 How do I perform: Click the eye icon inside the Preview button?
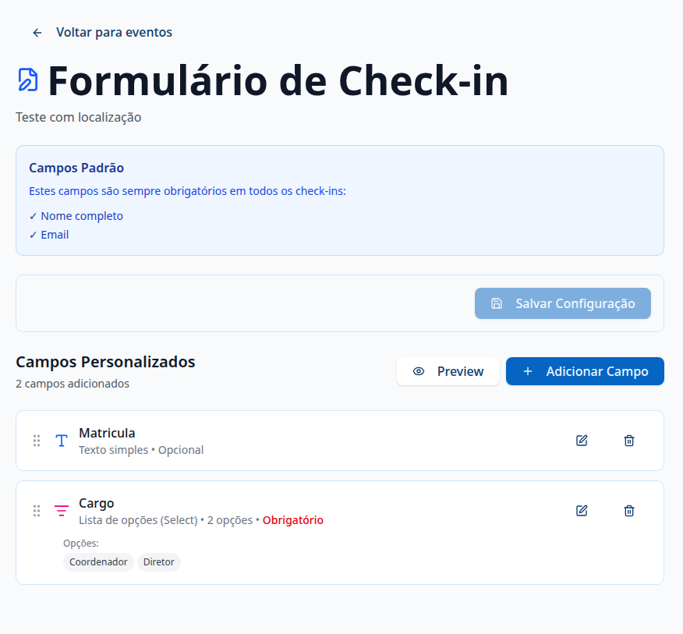pyautogui.click(x=419, y=371)
